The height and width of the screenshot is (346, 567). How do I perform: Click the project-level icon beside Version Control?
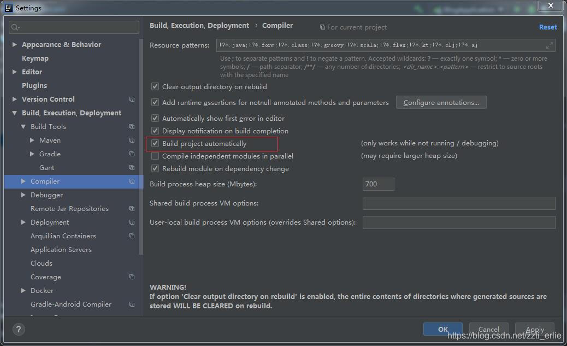pyautogui.click(x=132, y=99)
